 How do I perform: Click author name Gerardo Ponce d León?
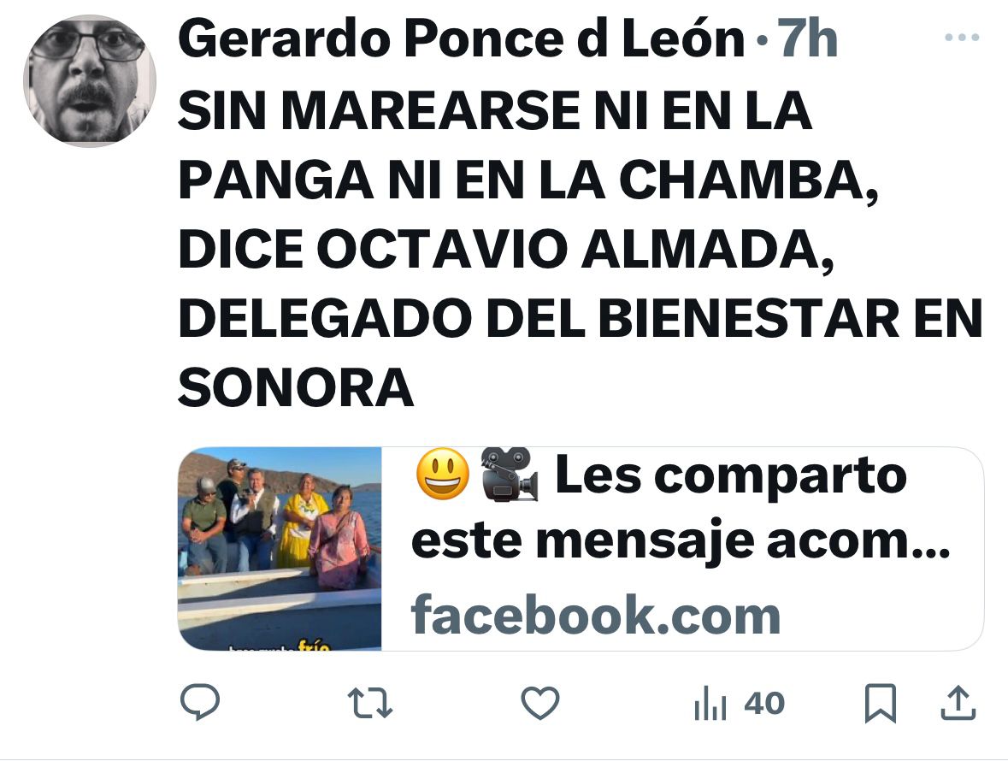pos(461,39)
